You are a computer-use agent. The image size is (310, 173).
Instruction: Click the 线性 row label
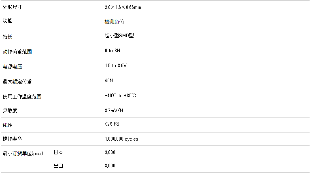point(7,125)
